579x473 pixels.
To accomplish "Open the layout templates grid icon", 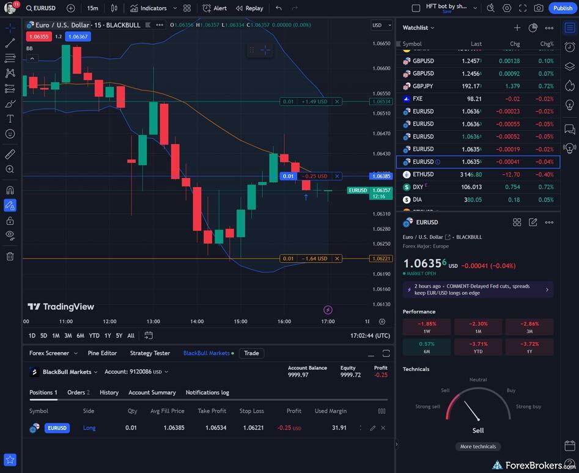I will click(x=187, y=8).
